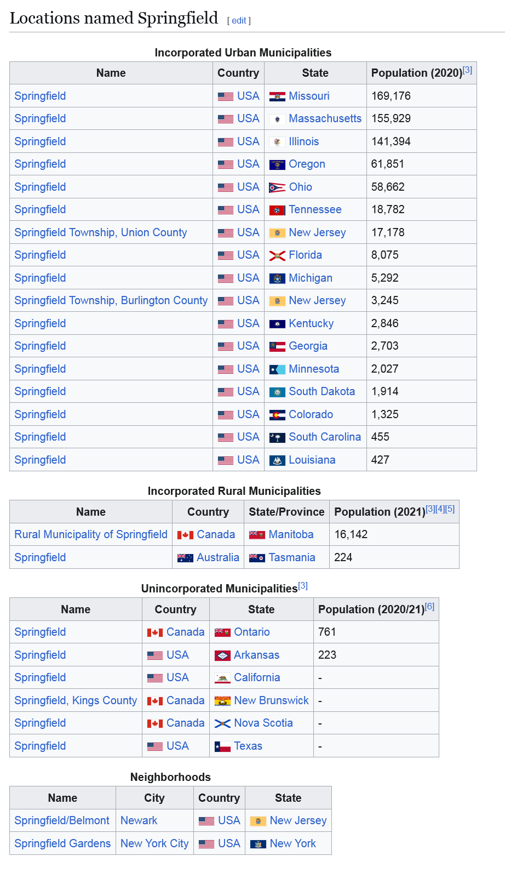Click the Ohio state flag icon
Viewport: 505px width, 873px height.
point(277,187)
